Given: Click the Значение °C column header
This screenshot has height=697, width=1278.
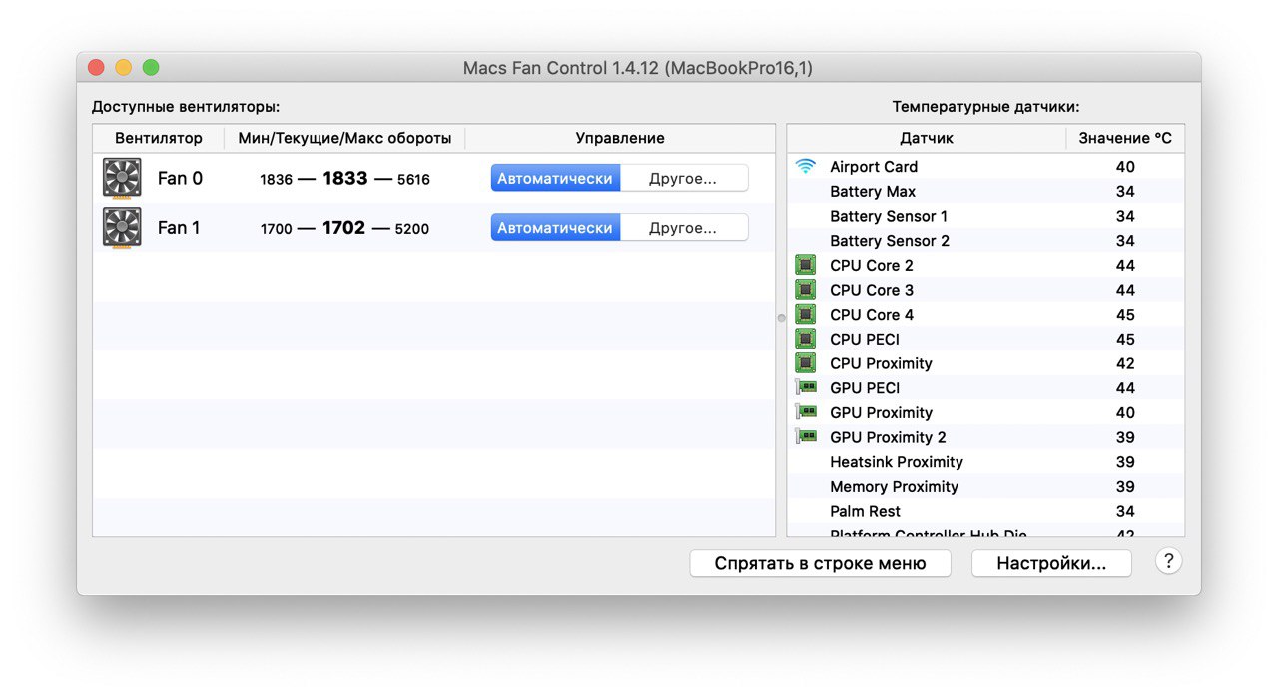Looking at the screenshot, I should click(1125, 138).
